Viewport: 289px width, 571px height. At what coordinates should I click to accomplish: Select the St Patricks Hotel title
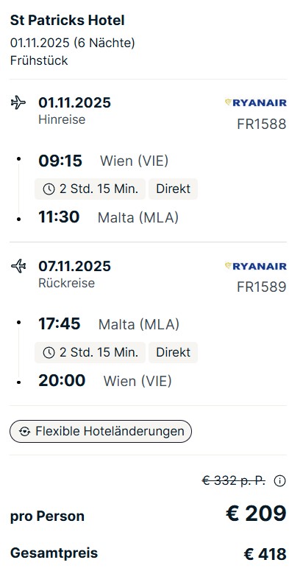coord(67,21)
